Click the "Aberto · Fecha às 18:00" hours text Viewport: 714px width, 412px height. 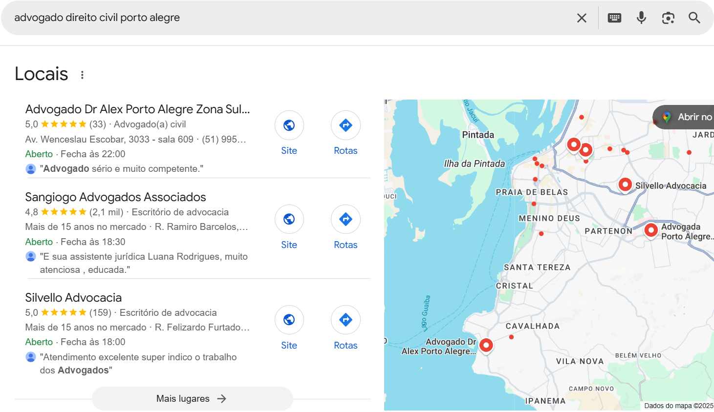click(x=75, y=342)
